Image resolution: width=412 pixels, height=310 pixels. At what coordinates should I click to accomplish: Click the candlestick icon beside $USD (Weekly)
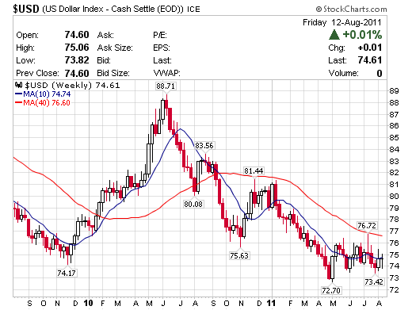18,85
